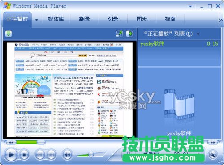Switch to the 翻录 (Rip) tab
Image resolution: width=224 pixels, height=165 pixels.
click(84, 19)
